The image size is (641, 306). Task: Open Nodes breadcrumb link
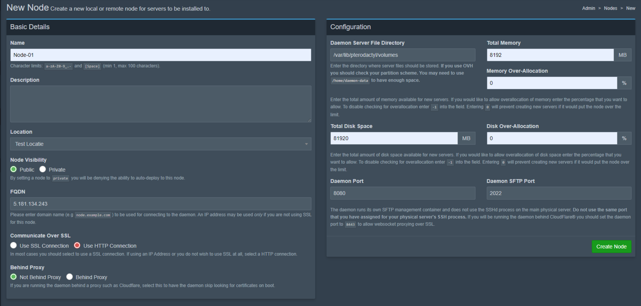point(610,8)
